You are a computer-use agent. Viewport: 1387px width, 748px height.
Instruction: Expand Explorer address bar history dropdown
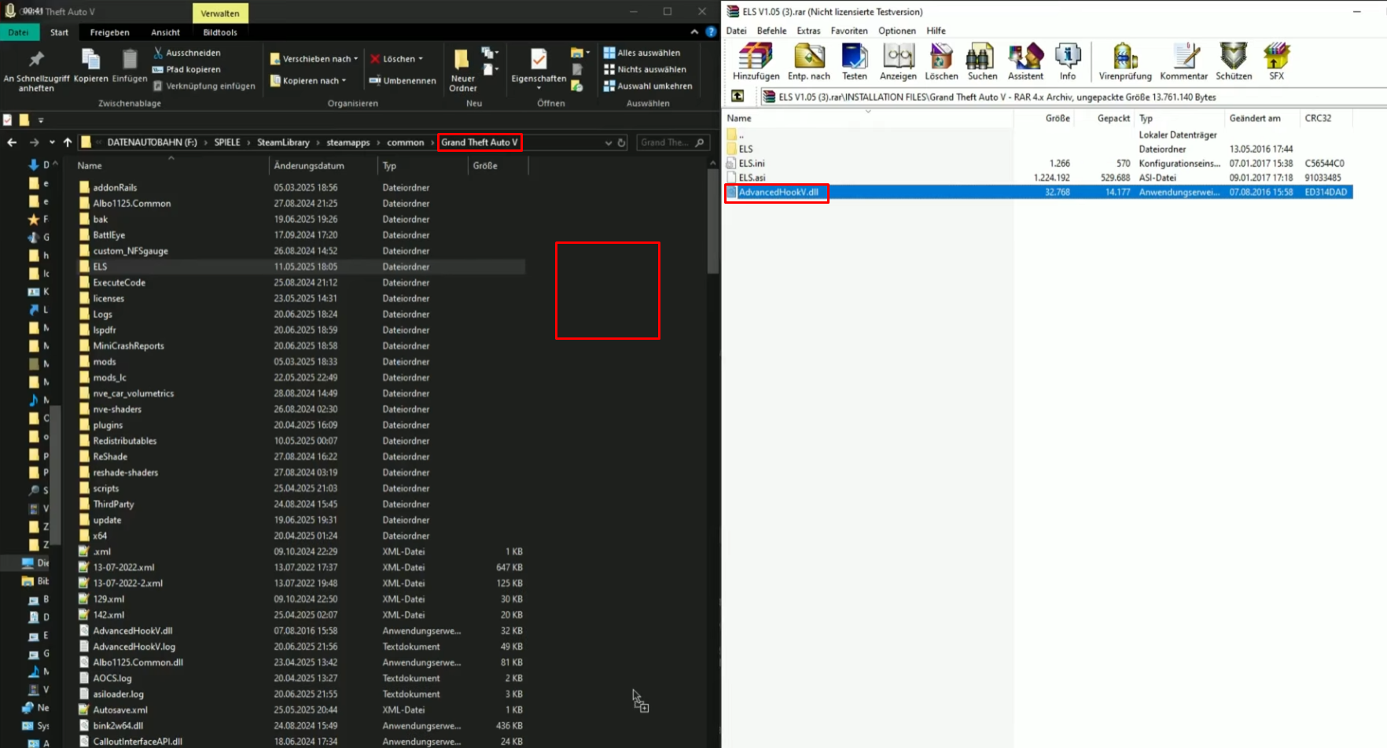click(x=608, y=142)
